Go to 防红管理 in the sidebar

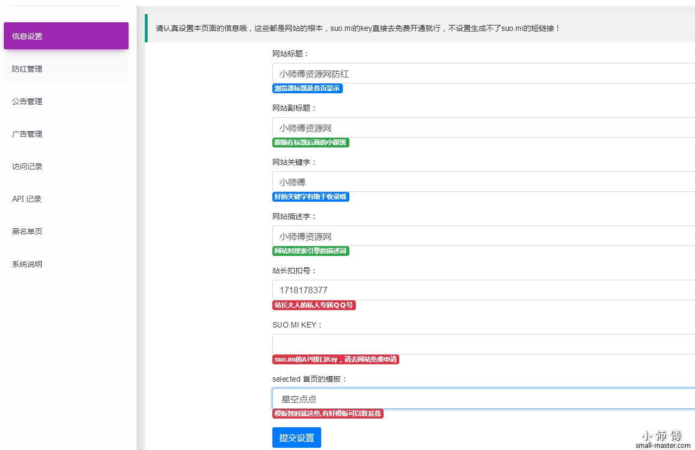coord(66,69)
